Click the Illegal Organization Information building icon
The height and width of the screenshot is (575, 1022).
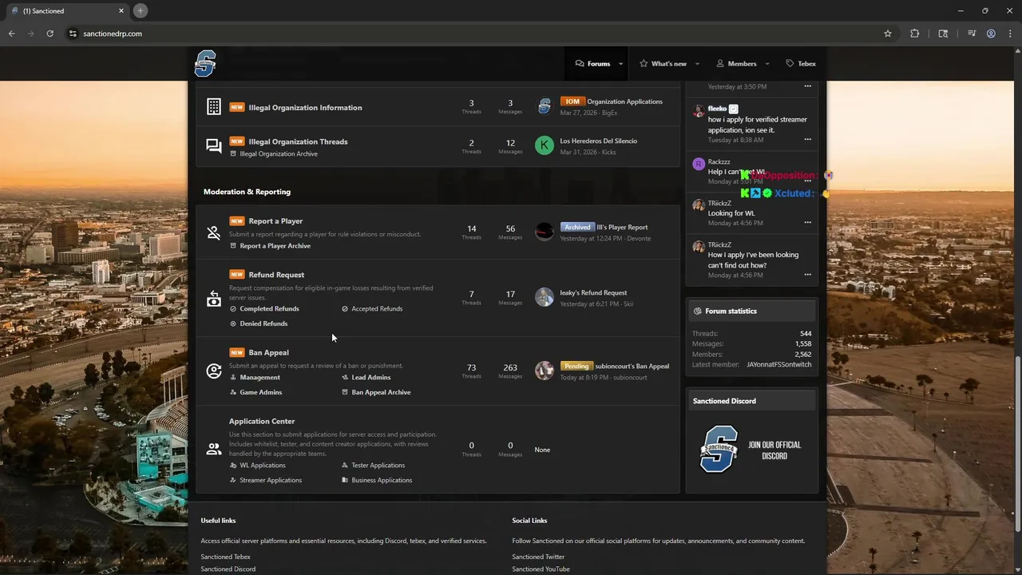(213, 107)
